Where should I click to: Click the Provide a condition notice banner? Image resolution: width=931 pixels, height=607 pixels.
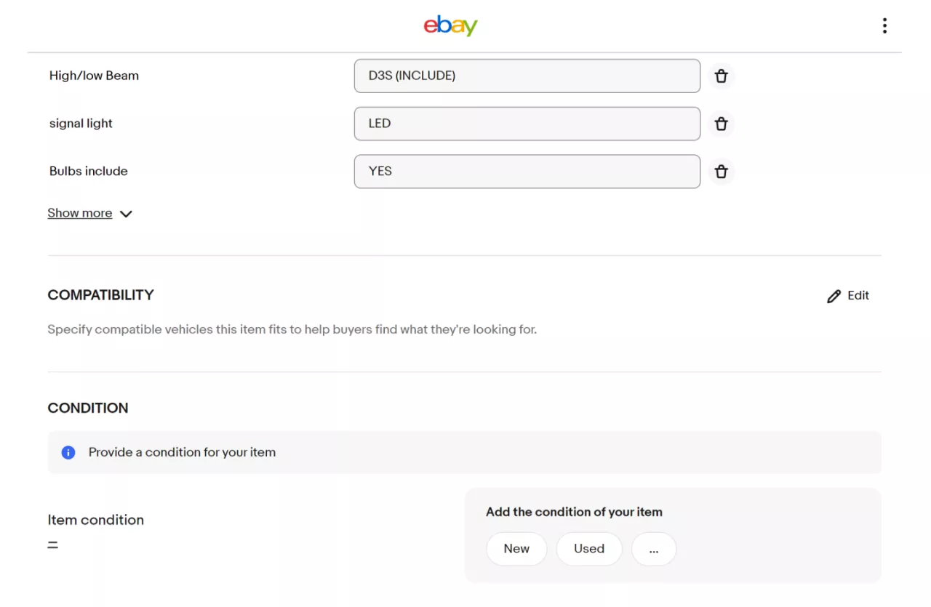click(464, 452)
